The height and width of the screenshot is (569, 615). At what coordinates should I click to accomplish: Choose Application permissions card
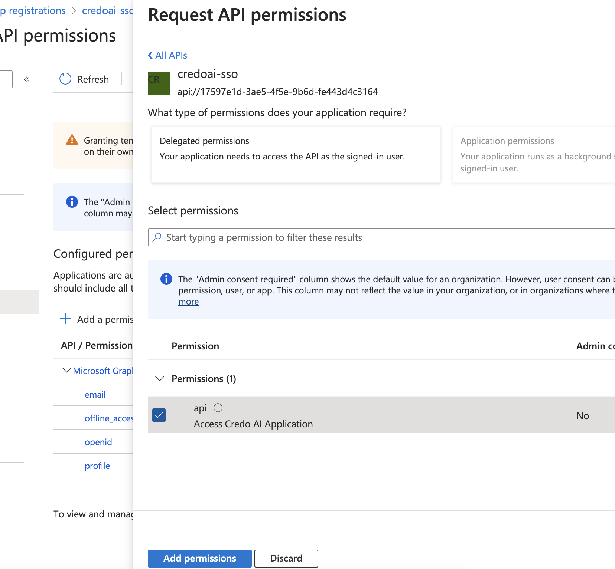pos(534,155)
